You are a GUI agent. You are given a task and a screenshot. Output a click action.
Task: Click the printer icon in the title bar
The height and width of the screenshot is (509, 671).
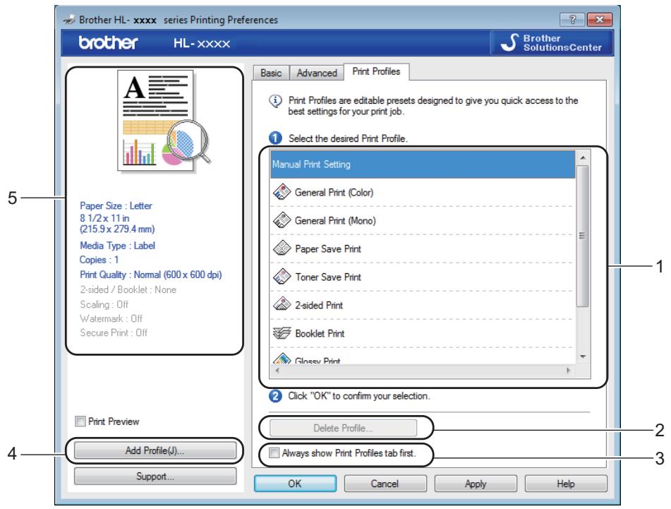(x=69, y=20)
